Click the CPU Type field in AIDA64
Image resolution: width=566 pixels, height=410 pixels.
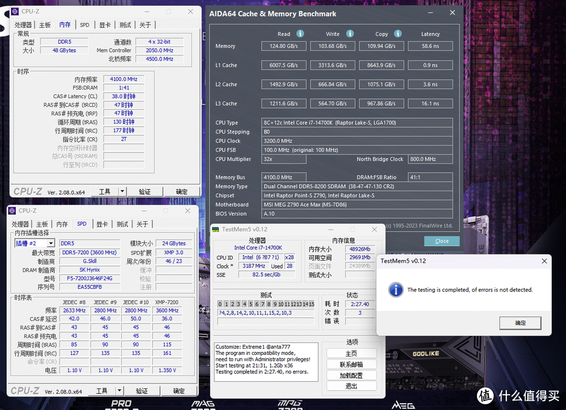point(357,123)
